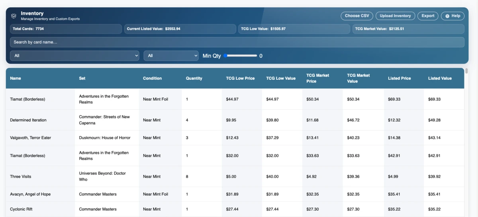Click the question mark icon in Help
Image resolution: width=478 pixels, height=217 pixels.
(x=447, y=16)
